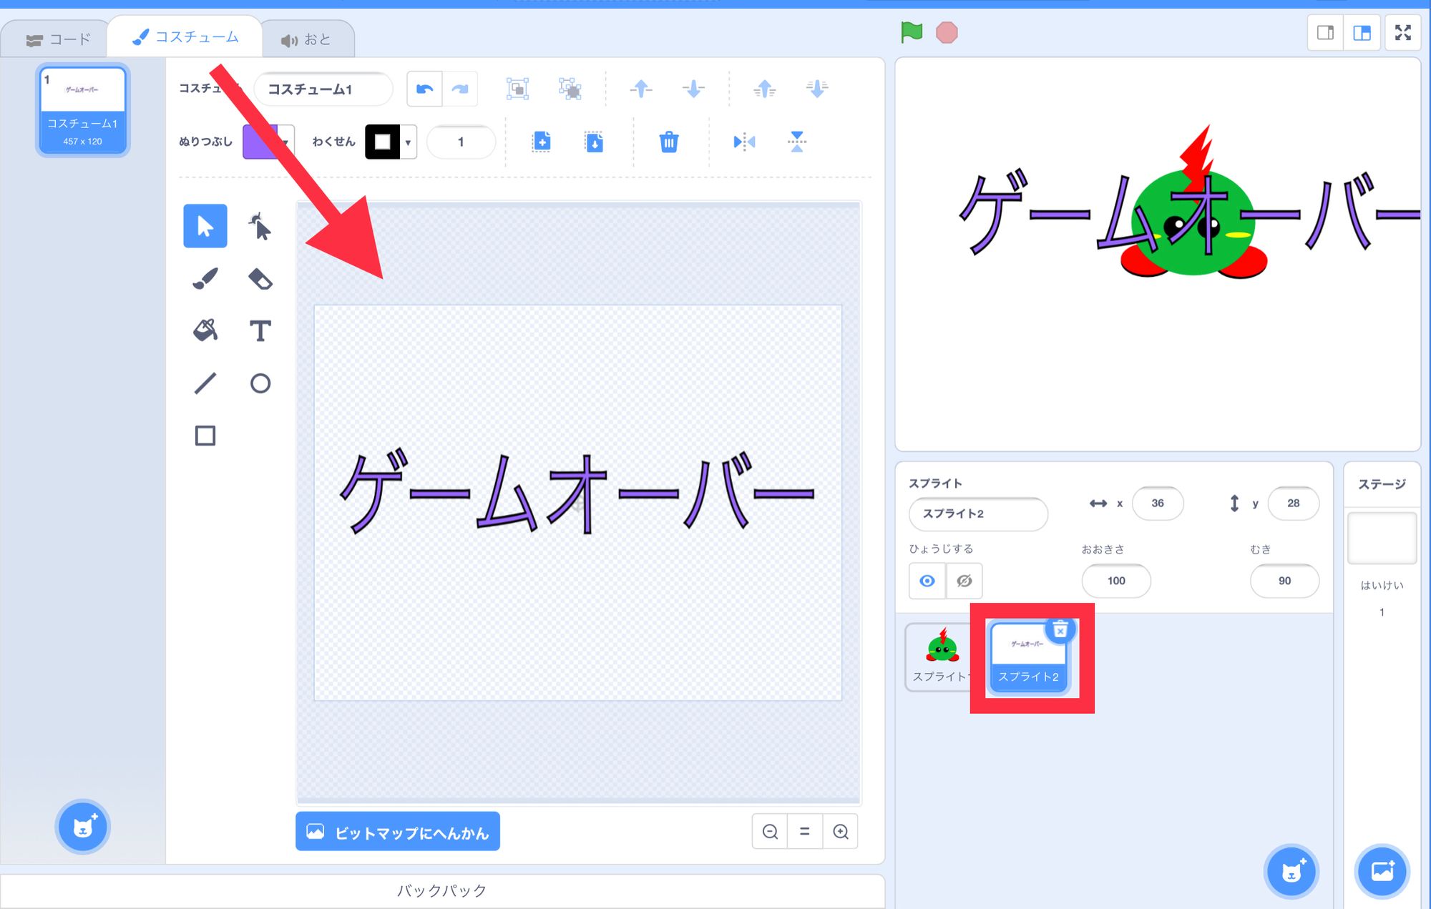Image resolution: width=1431 pixels, height=909 pixels.
Task: Enter full screen stage mode
Action: coord(1402,32)
